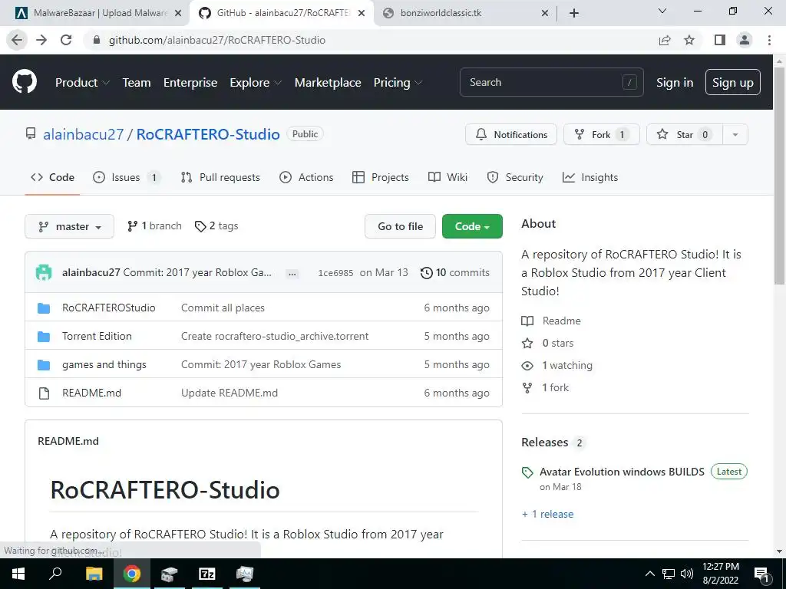Image resolution: width=786 pixels, height=589 pixels.
Task: Open the Chrome profile avatar icon
Action: tap(745, 40)
